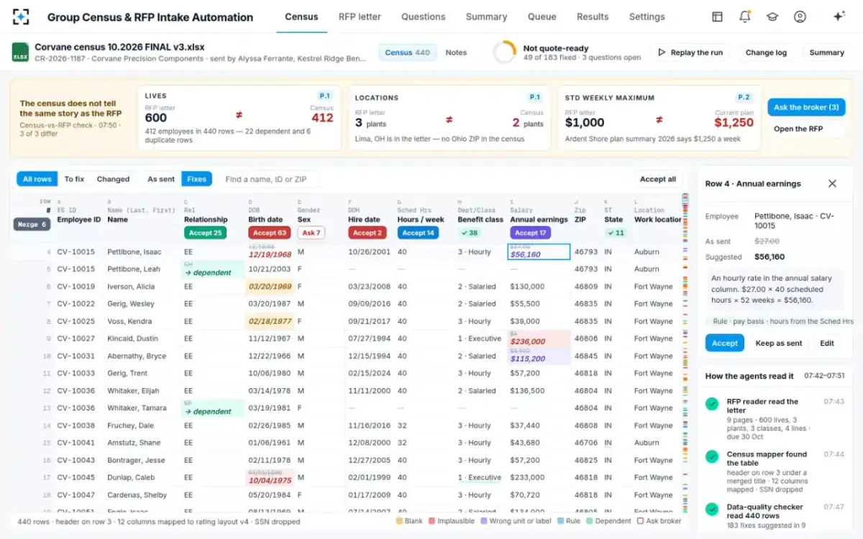Close the Row 4 detail panel

click(832, 183)
